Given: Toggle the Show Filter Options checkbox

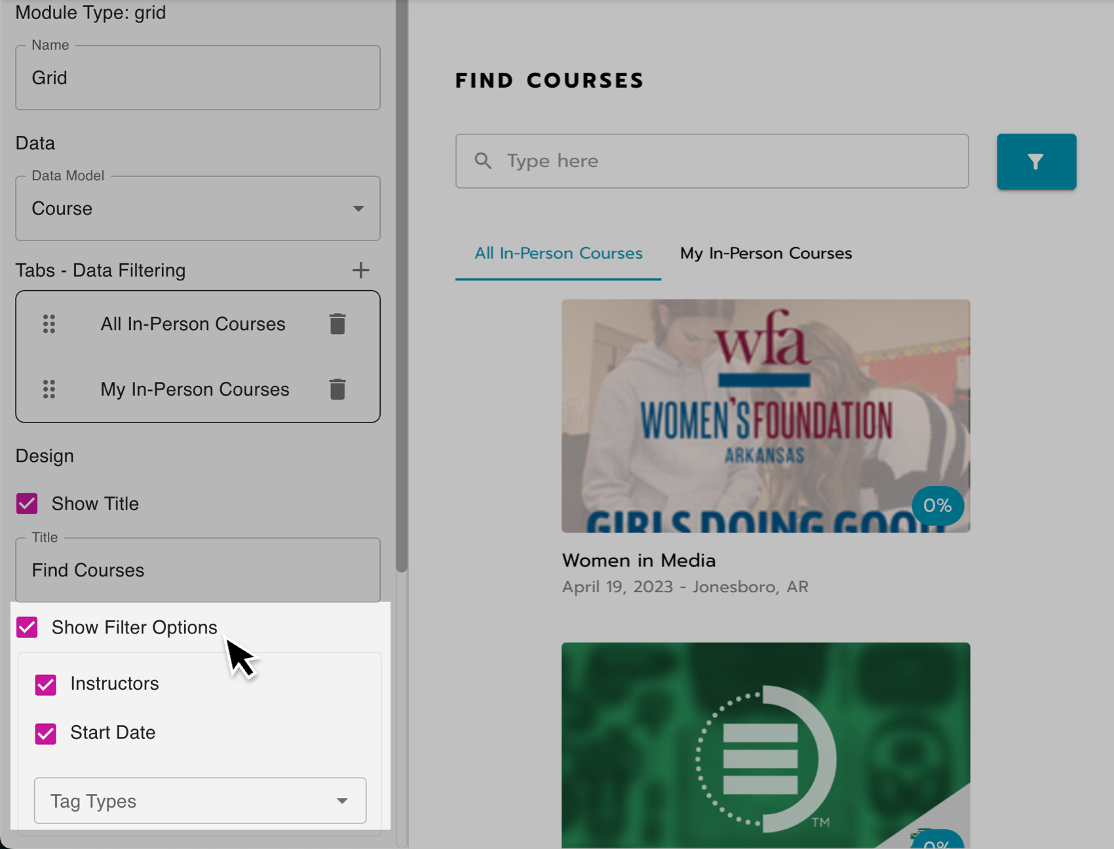Looking at the screenshot, I should pyautogui.click(x=27, y=628).
